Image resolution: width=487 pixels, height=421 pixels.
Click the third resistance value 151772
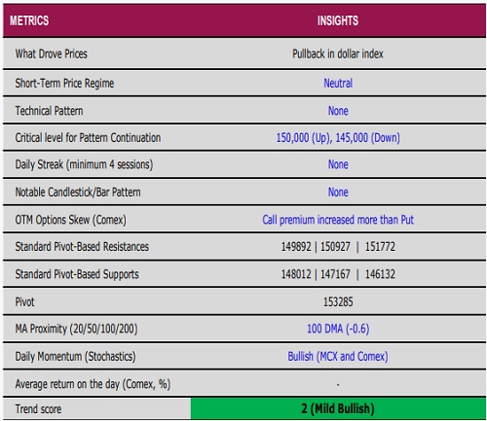pyautogui.click(x=380, y=247)
